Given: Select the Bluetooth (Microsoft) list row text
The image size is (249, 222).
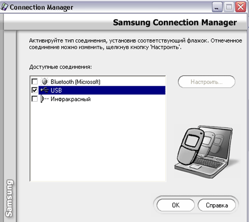Looking at the screenshot, I should (75, 82).
